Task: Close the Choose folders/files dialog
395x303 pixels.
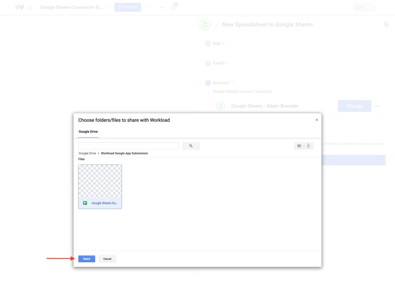Action: pyautogui.click(x=317, y=120)
